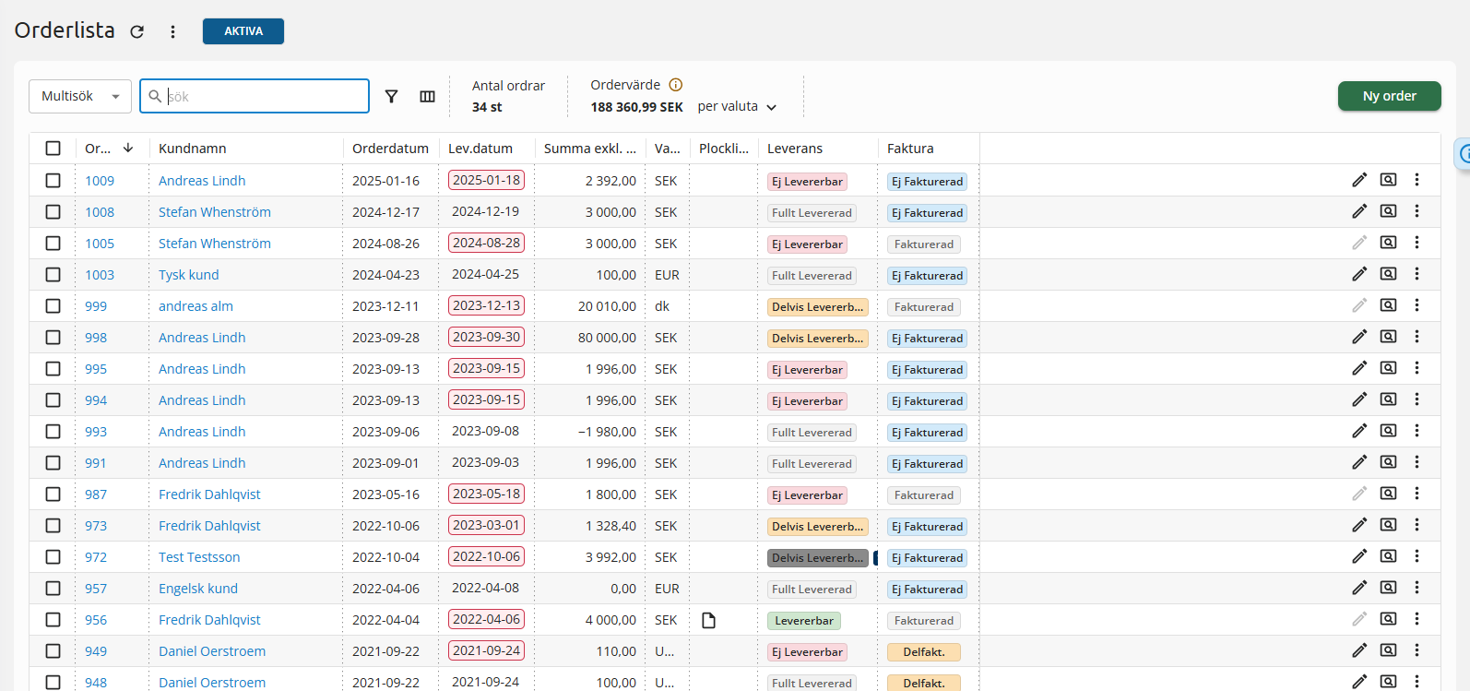Expand the per valuta dropdown
The image size is (1470, 691).
pos(737,107)
